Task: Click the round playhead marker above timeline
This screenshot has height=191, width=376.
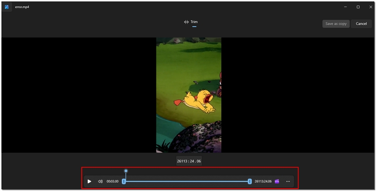Action: 126,171
